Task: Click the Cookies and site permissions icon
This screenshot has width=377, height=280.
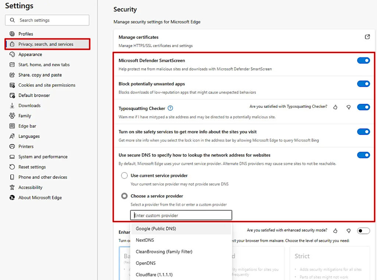Action: coord(12,85)
